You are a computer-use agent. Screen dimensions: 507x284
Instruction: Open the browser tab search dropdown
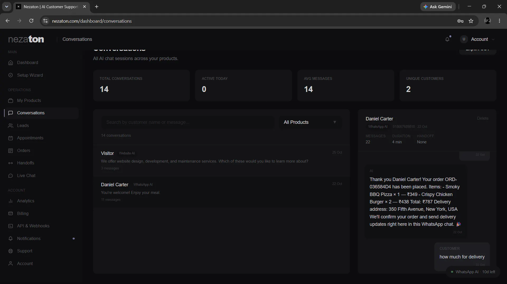coord(7,7)
